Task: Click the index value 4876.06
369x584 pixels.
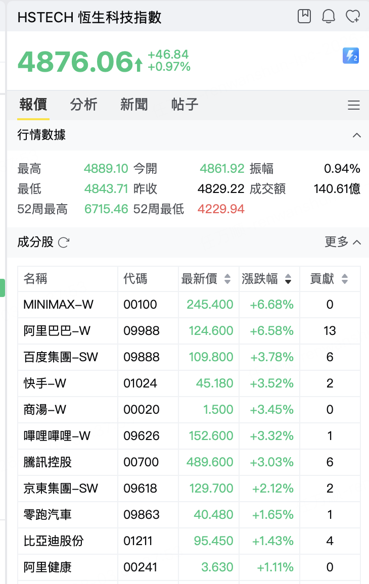Action: (x=76, y=62)
